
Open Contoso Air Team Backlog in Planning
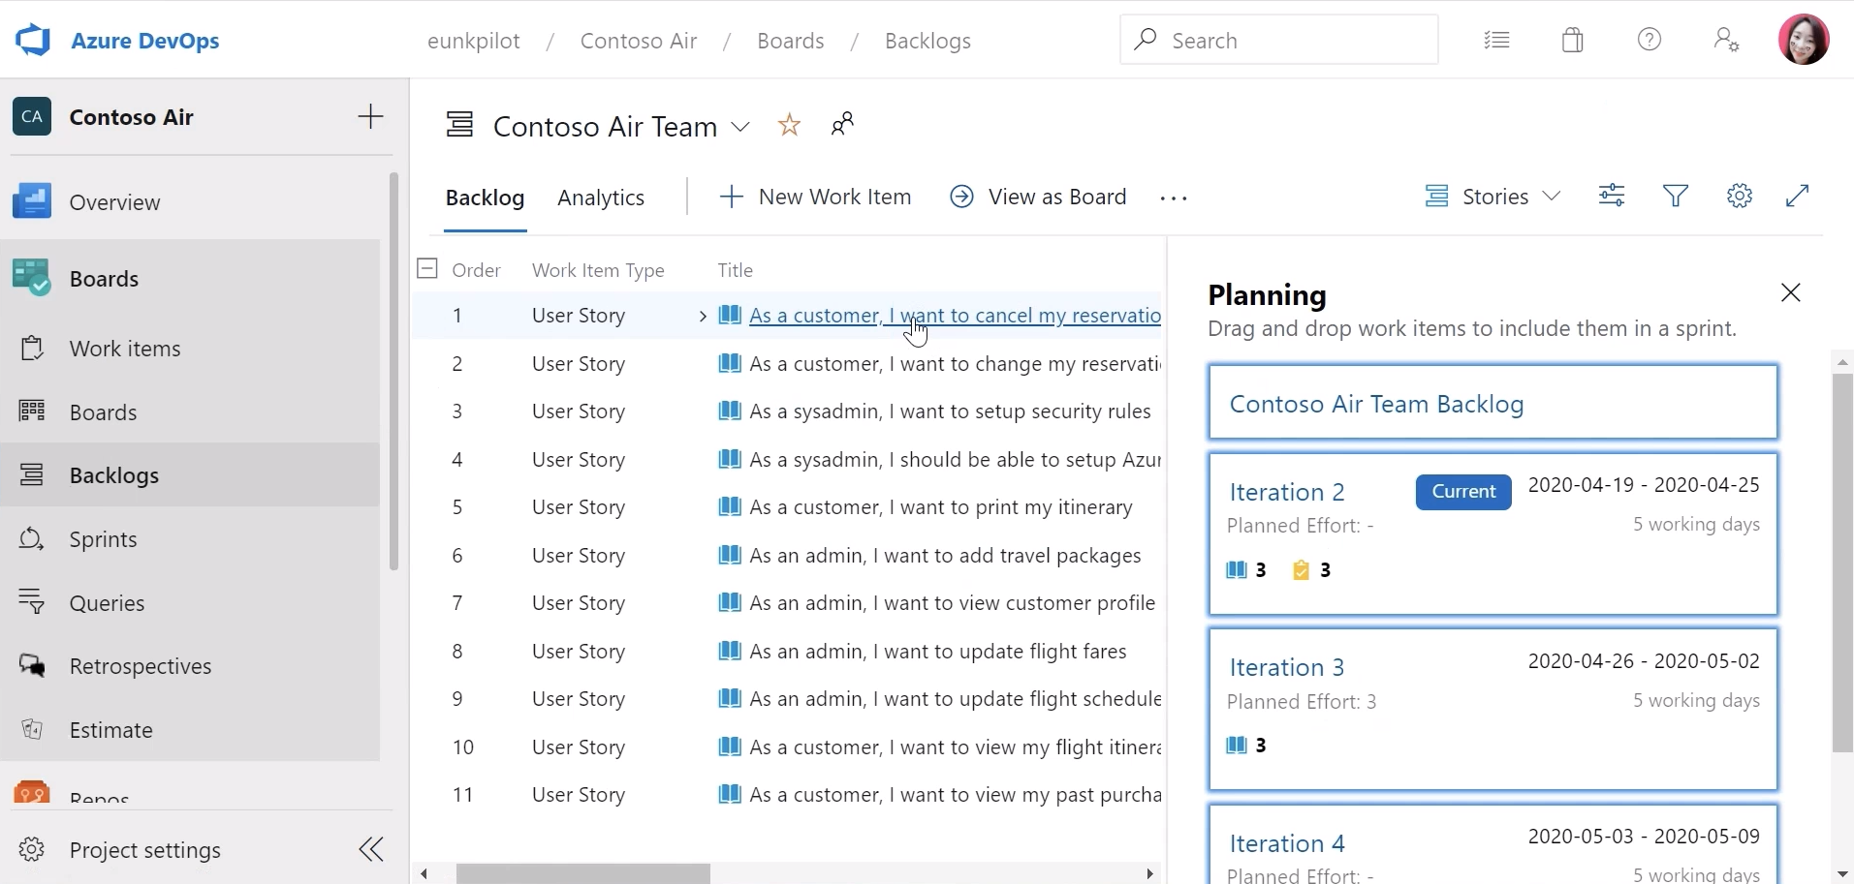point(1376,404)
